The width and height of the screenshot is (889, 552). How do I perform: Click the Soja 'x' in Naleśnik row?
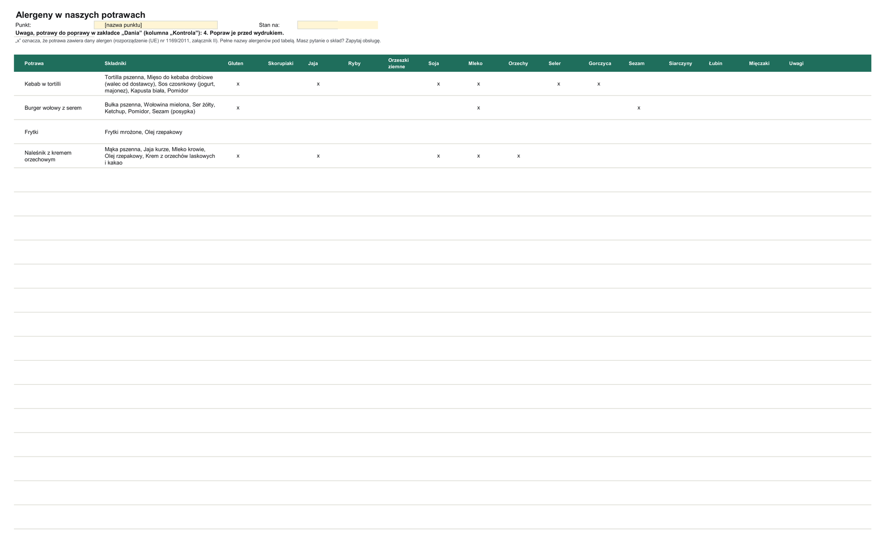[x=439, y=156]
